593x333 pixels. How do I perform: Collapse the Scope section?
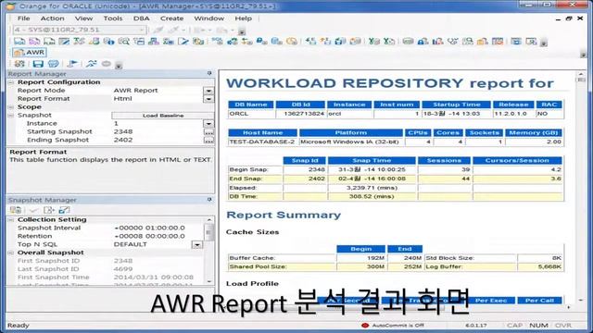click(11, 107)
